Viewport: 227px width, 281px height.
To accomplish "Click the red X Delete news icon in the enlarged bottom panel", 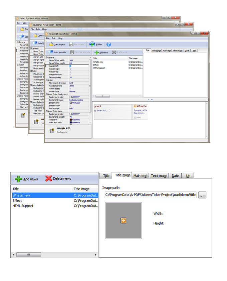I will coord(49,178).
